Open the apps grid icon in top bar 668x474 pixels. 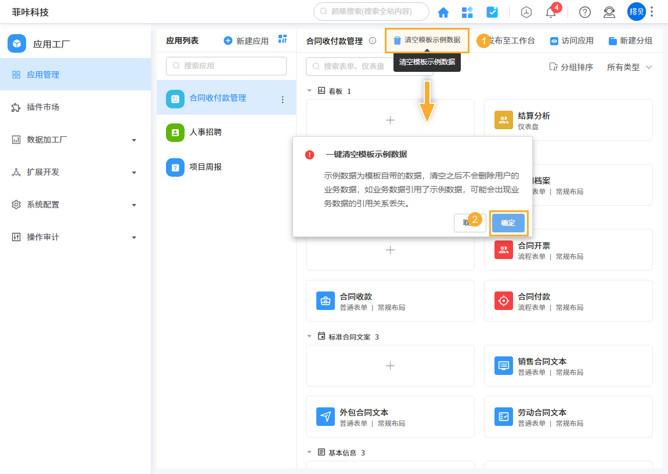pyautogui.click(x=467, y=12)
